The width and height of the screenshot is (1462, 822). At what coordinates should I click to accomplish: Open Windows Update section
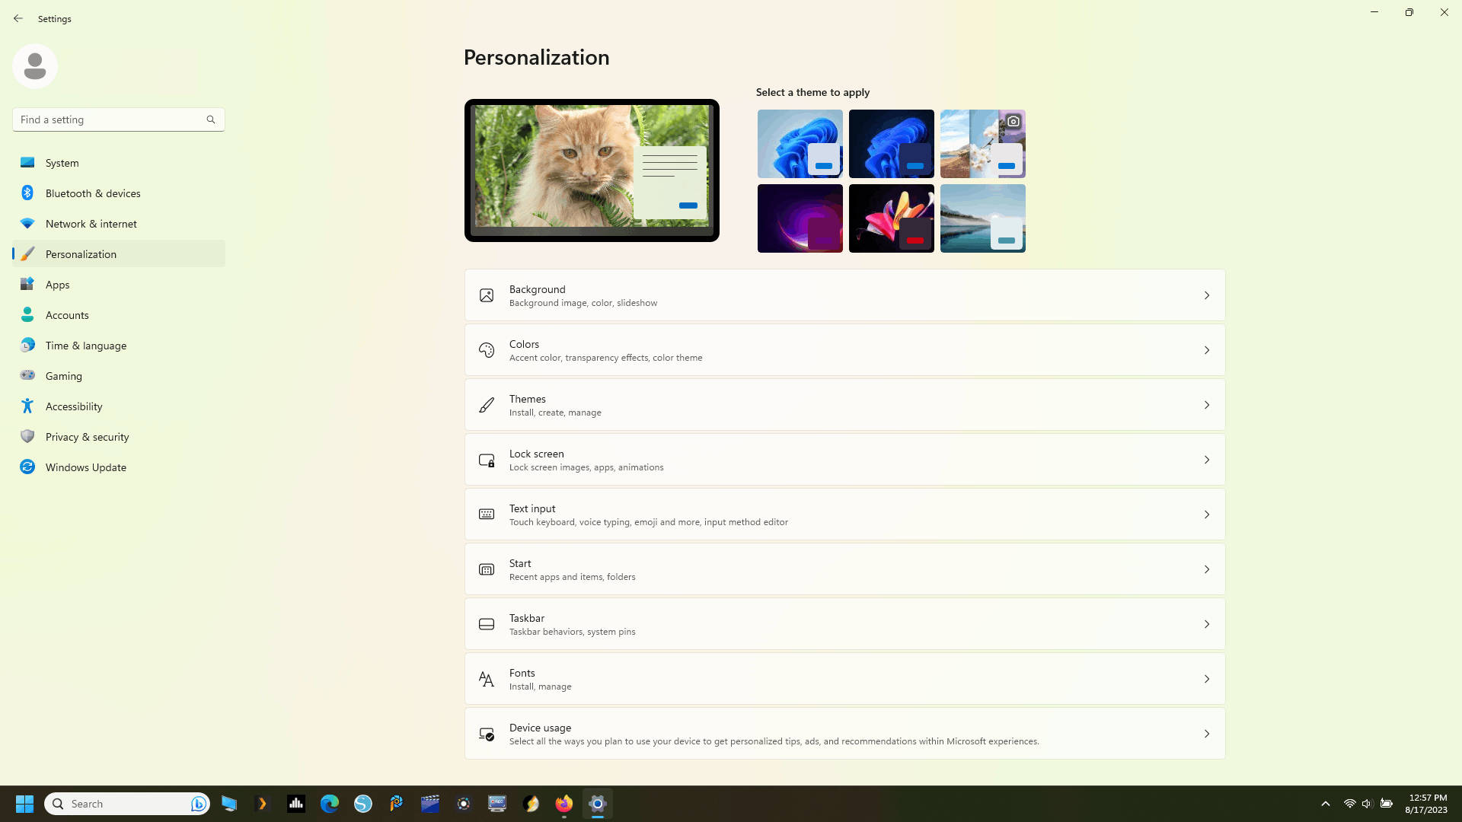[x=85, y=467]
